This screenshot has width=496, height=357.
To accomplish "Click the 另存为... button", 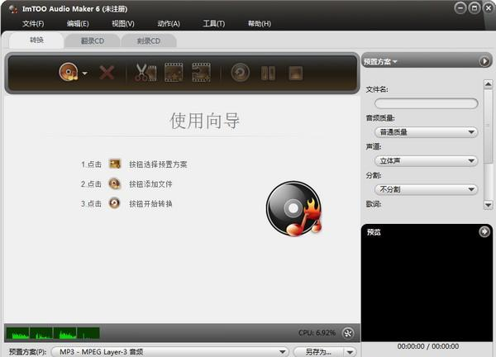I will pos(318,352).
